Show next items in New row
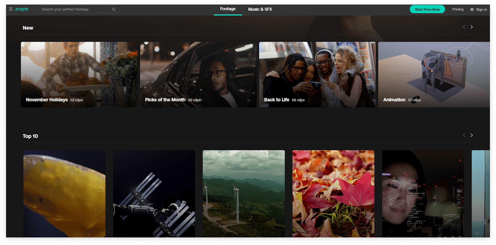Image resolution: width=496 pixels, height=245 pixels. click(472, 27)
